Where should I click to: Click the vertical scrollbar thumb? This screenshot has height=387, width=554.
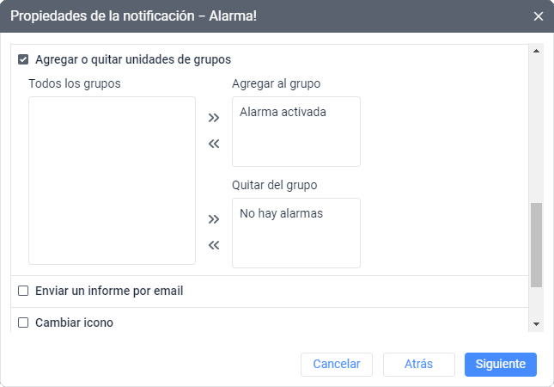(x=537, y=244)
